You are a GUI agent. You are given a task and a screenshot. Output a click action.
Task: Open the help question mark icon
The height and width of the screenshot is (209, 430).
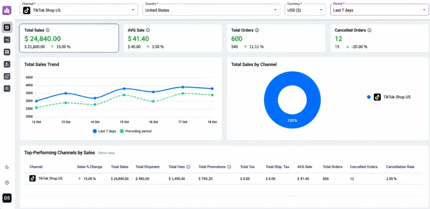(7, 183)
